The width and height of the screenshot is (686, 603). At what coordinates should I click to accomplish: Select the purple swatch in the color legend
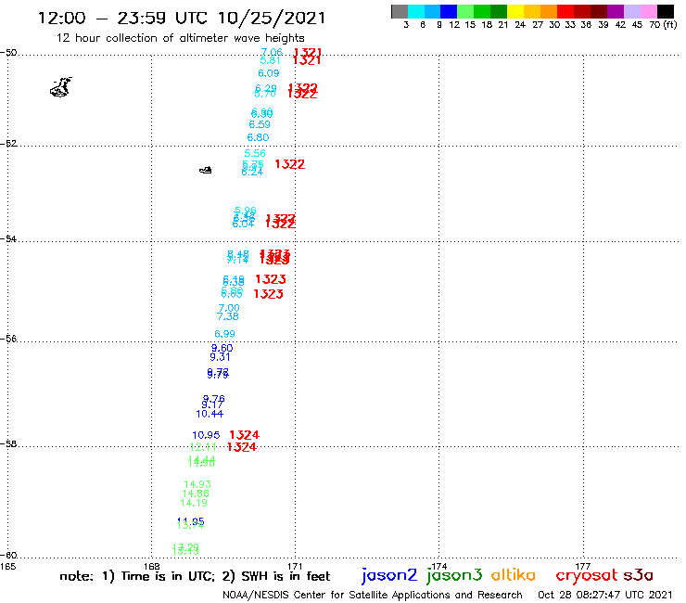tap(616, 11)
